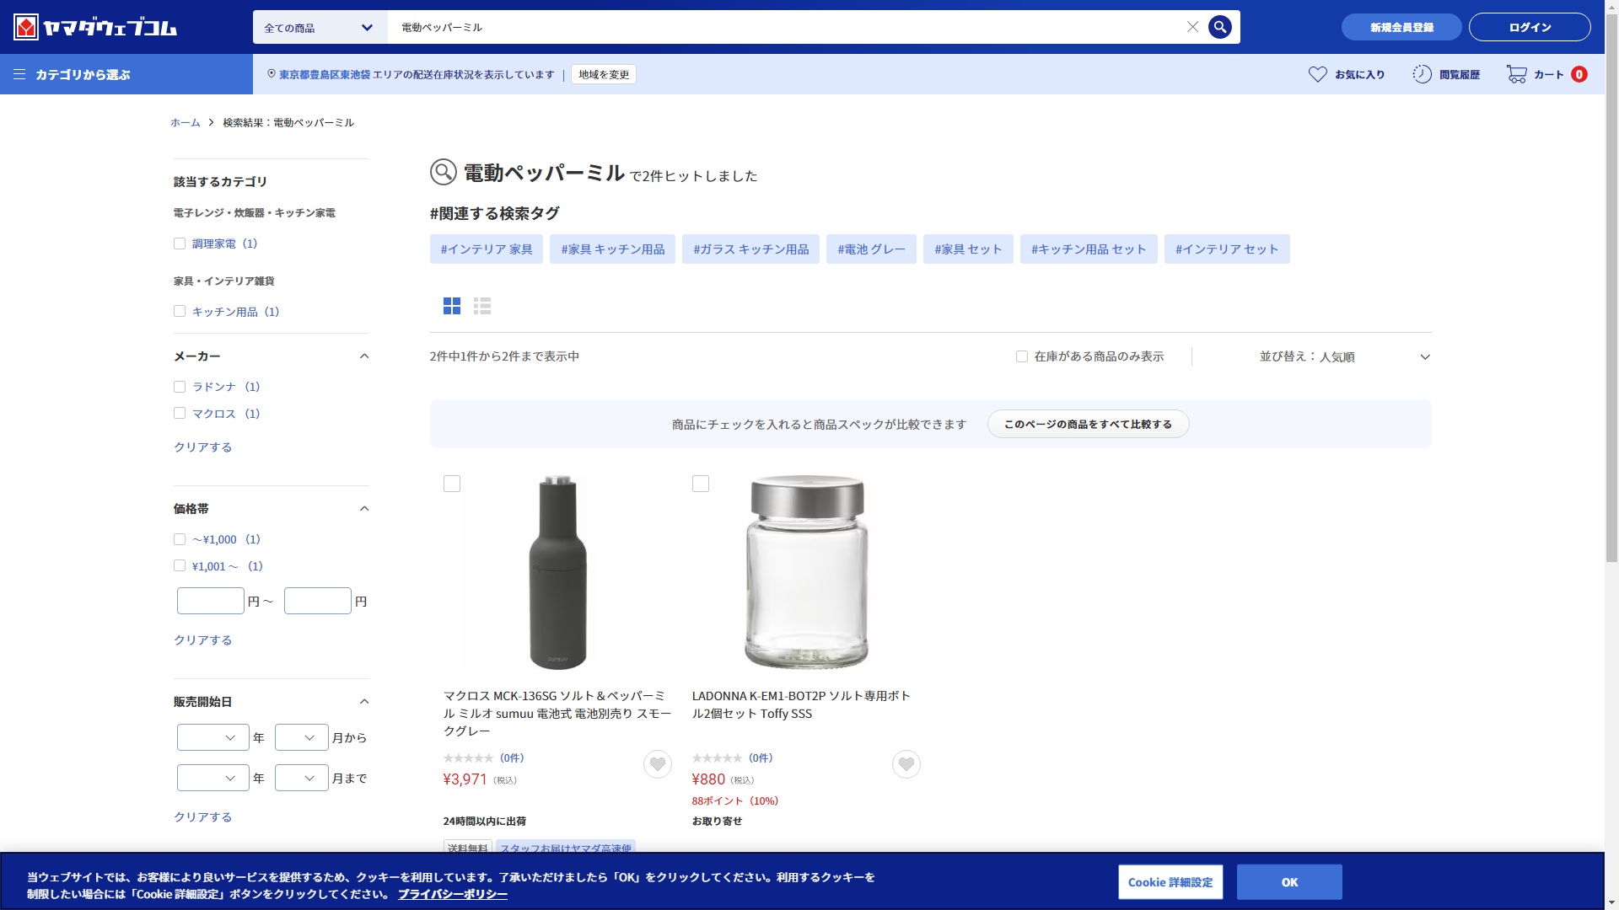Select the #インテリア 家具 search tag

click(486, 249)
